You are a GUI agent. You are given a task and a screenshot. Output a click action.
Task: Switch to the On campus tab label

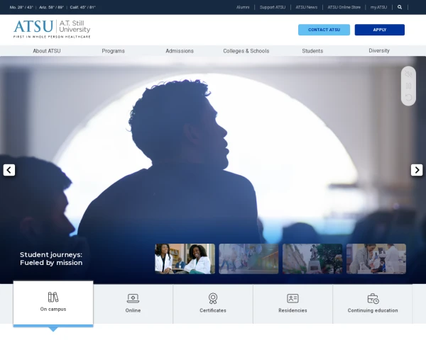tap(53, 309)
